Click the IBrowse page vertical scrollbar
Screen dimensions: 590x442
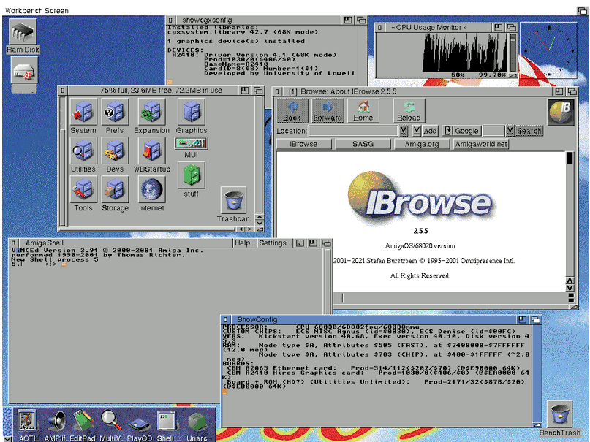pos(570,219)
